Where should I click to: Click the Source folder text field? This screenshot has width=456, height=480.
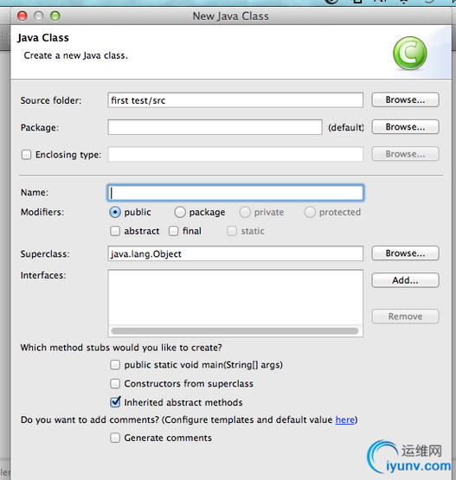pyautogui.click(x=235, y=100)
